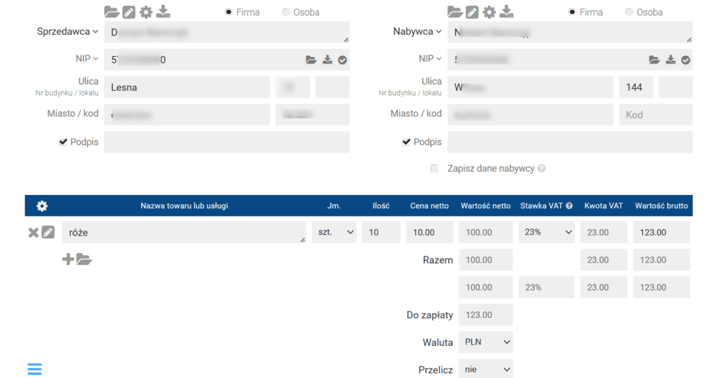
Task: Toggle the seller Podpis checkbox
Action: pyautogui.click(x=64, y=142)
